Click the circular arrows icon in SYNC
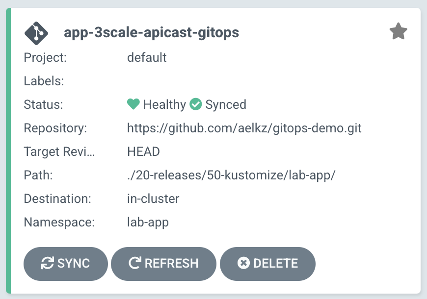Image resolution: width=427 pixels, height=299 pixels. coord(48,263)
